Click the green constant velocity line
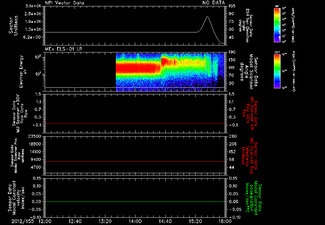The image size is (325, 225). (x=135, y=201)
